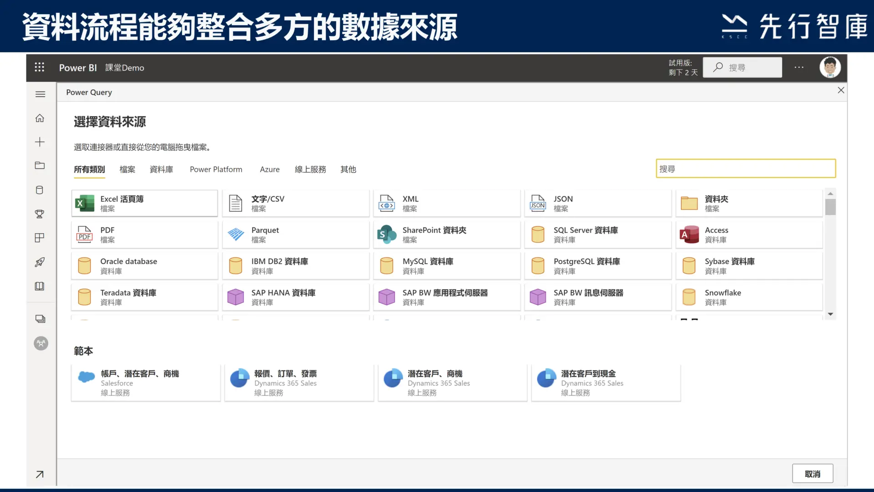Select the PostgreSQL 資料庫 connector
Viewport: 874px width, 492px height.
[598, 266]
